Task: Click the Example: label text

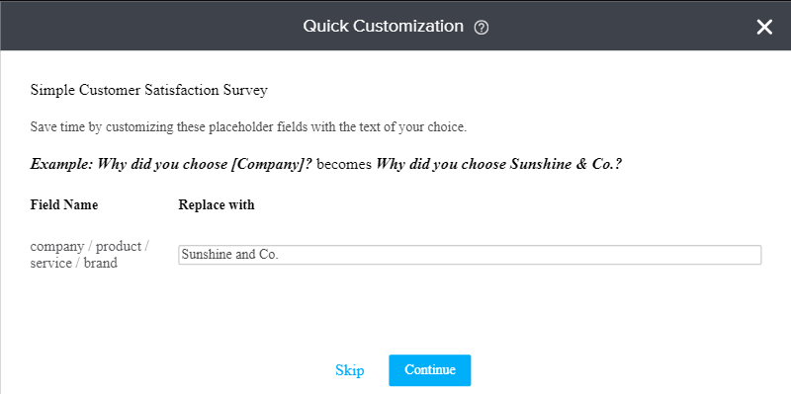Action: tap(61, 164)
